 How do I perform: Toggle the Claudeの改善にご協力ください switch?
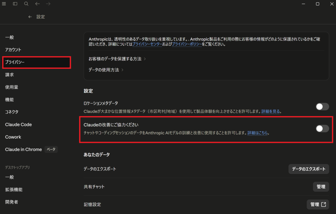[x=322, y=128]
